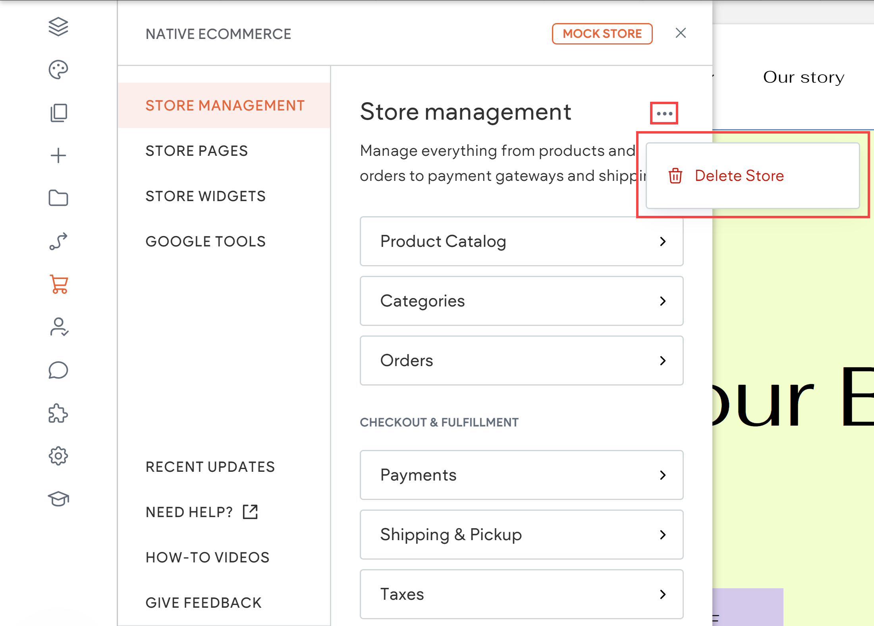Open the settings gear icon
This screenshot has width=874, height=626.
pos(58,456)
